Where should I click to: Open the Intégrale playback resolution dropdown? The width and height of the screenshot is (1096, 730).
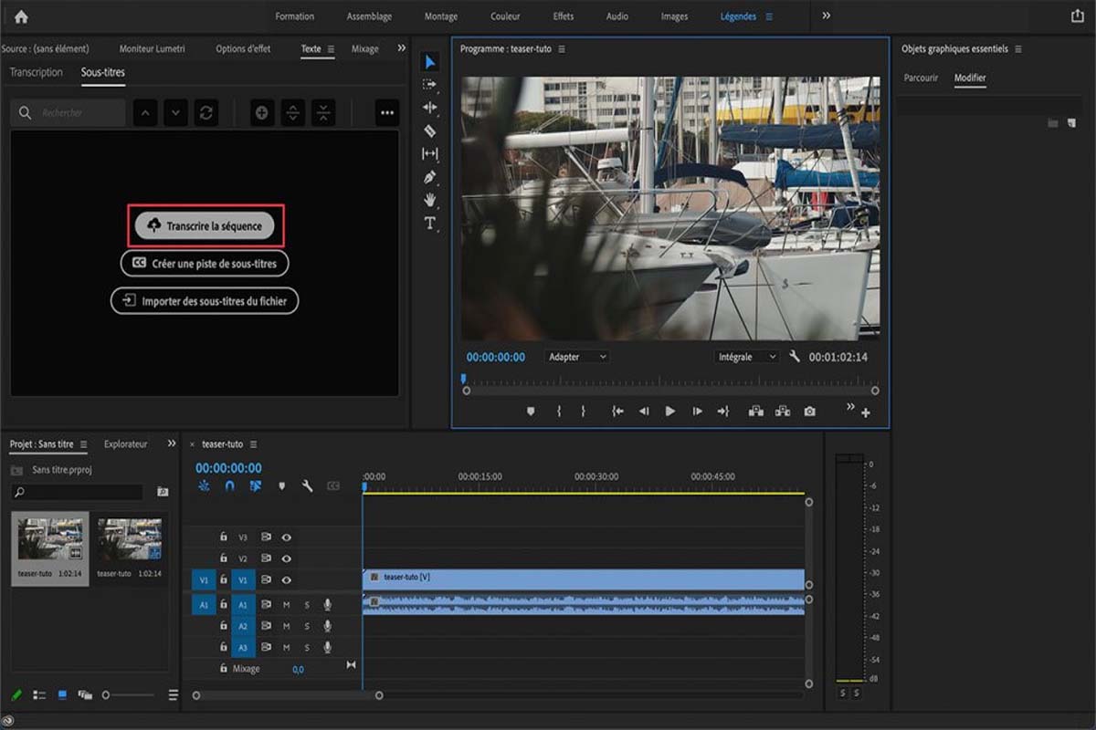(x=746, y=357)
